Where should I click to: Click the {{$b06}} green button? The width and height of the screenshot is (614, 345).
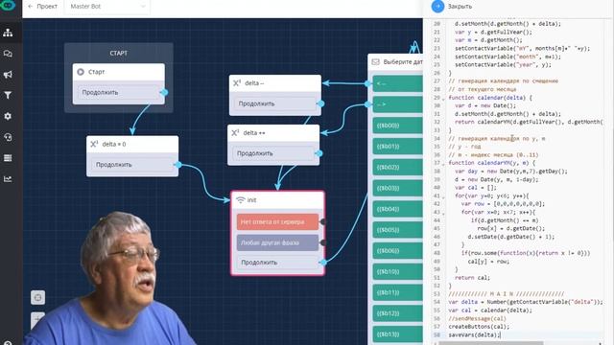click(397, 251)
